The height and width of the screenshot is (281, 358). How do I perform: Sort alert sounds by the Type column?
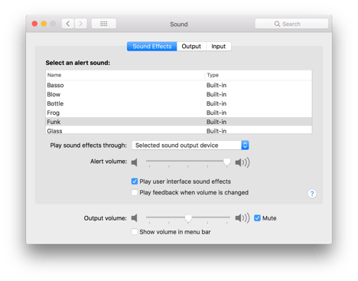[x=259, y=75]
